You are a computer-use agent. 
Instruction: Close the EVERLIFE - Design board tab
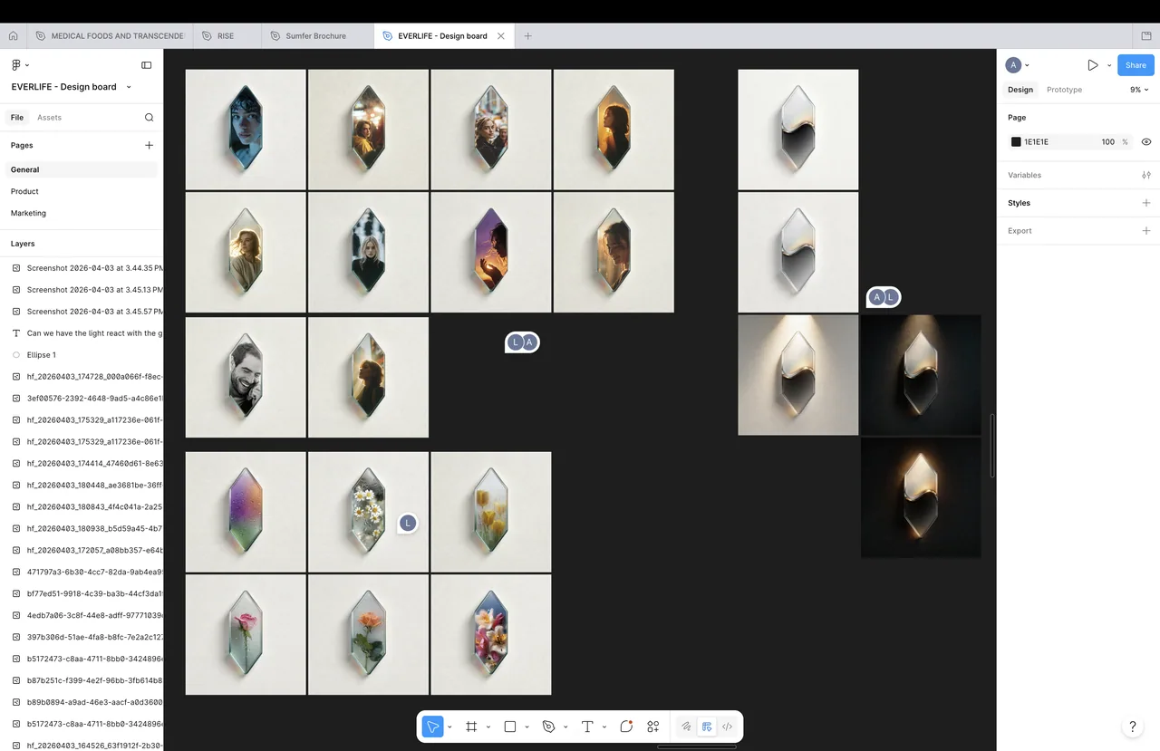[500, 36]
